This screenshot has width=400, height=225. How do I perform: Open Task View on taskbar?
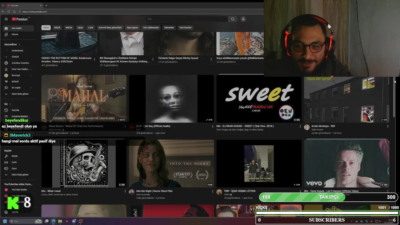pos(47,221)
